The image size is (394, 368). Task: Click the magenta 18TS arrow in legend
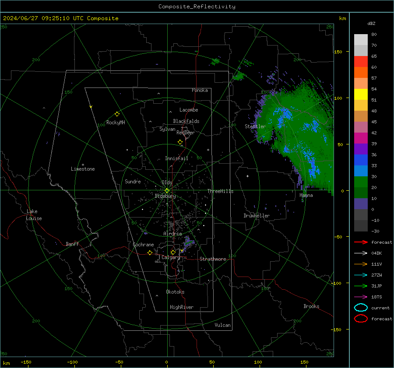coord(361,297)
